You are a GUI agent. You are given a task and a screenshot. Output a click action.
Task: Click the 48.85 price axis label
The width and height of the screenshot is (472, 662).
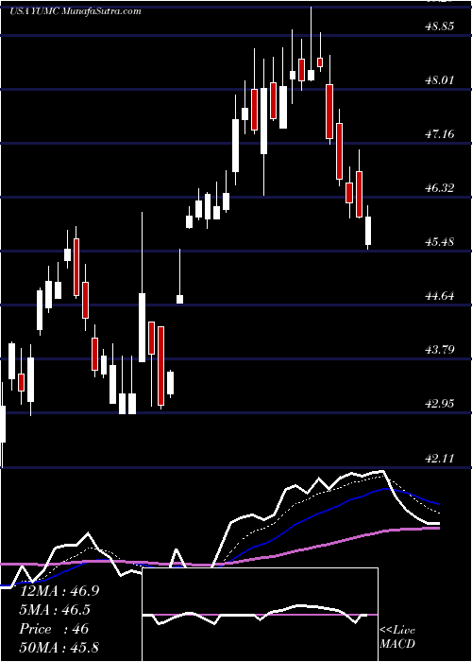click(440, 26)
